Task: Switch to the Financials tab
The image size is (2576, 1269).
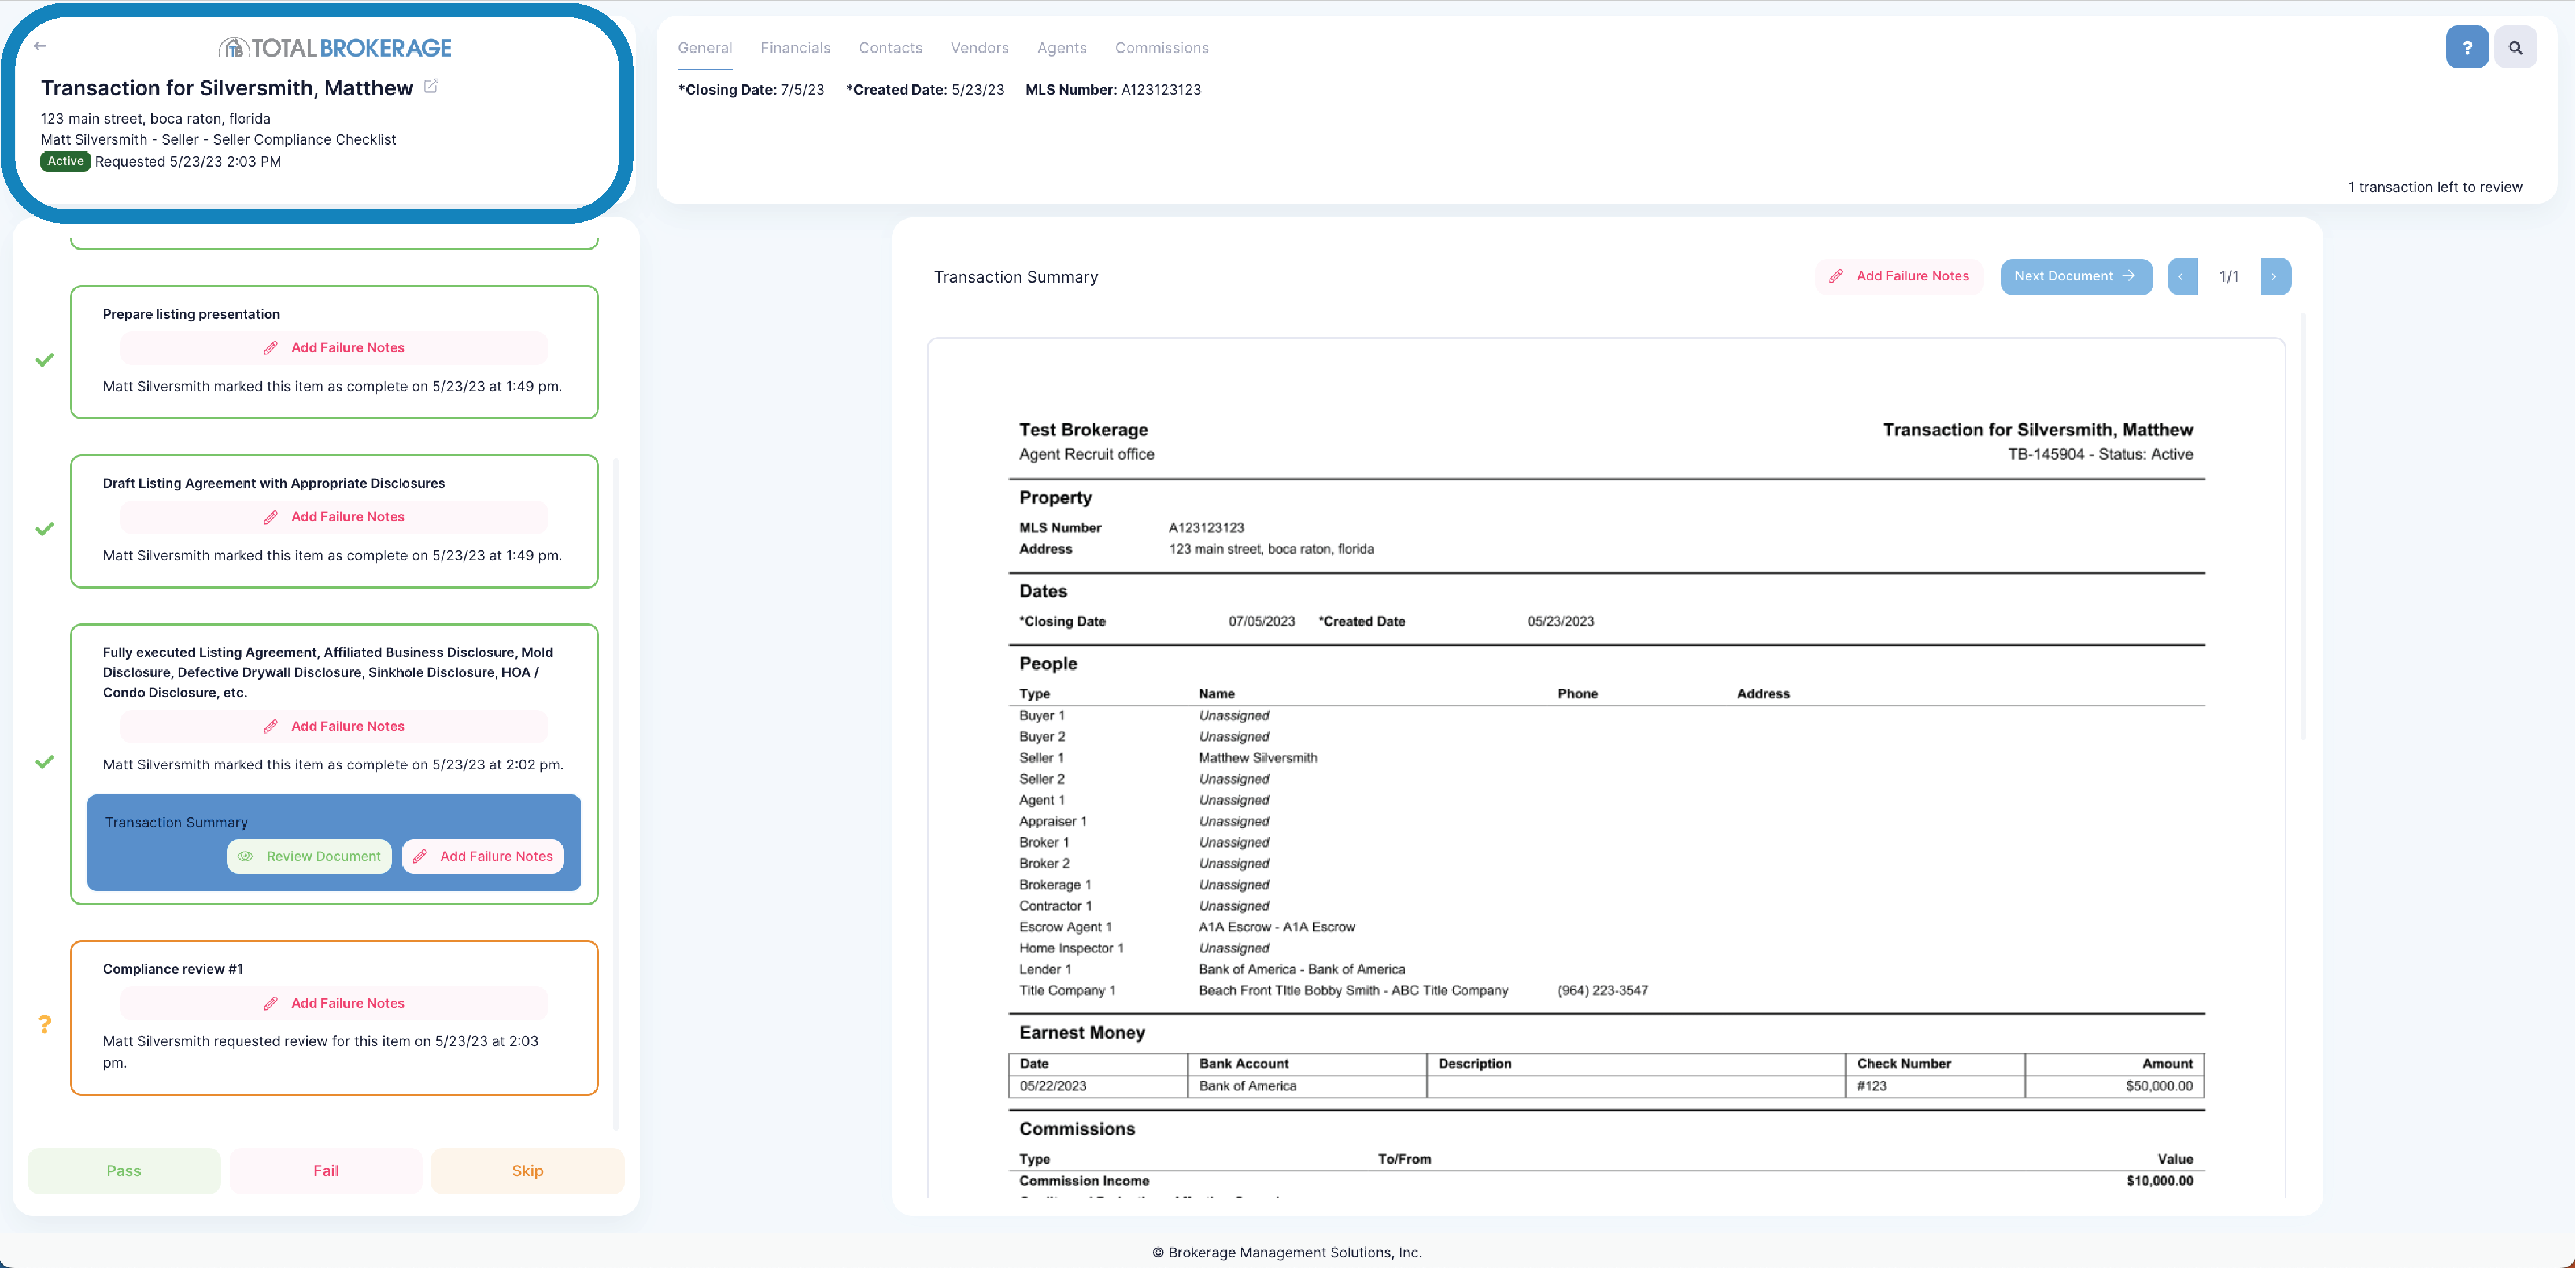Action: (795, 48)
